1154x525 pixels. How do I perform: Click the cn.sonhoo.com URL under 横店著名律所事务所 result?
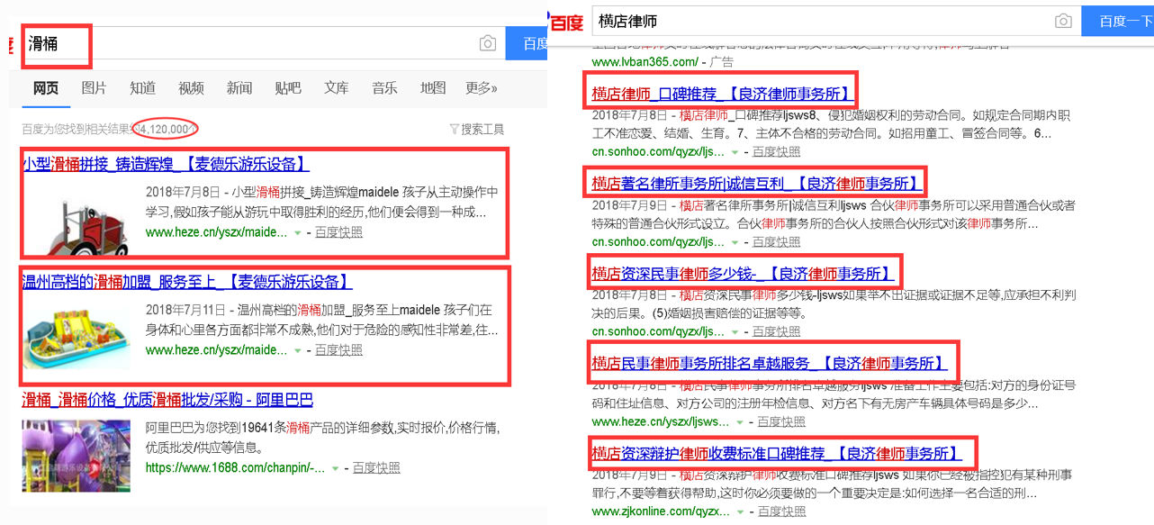point(658,241)
